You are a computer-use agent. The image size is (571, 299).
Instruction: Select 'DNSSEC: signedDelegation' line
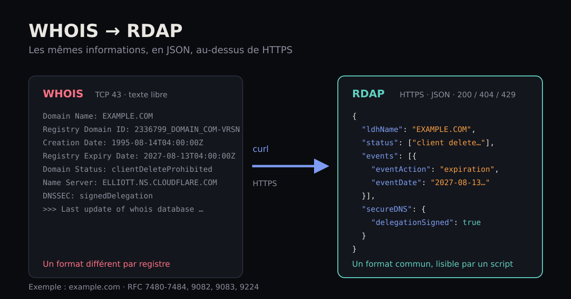pyautogui.click(x=98, y=196)
